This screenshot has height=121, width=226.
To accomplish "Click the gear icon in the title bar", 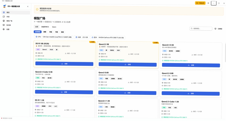I will [x=208, y=3].
